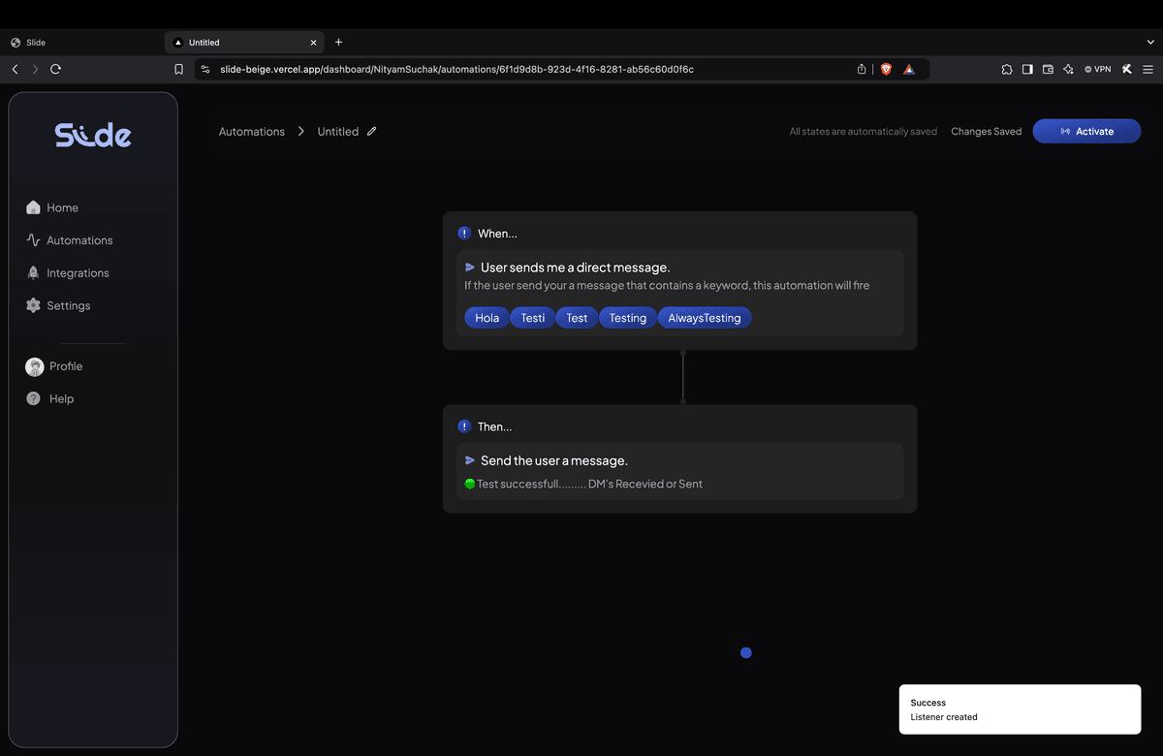Screen dimensions: 1163x756
Task: Open the browser extensions puzzle icon
Action: pos(1007,69)
